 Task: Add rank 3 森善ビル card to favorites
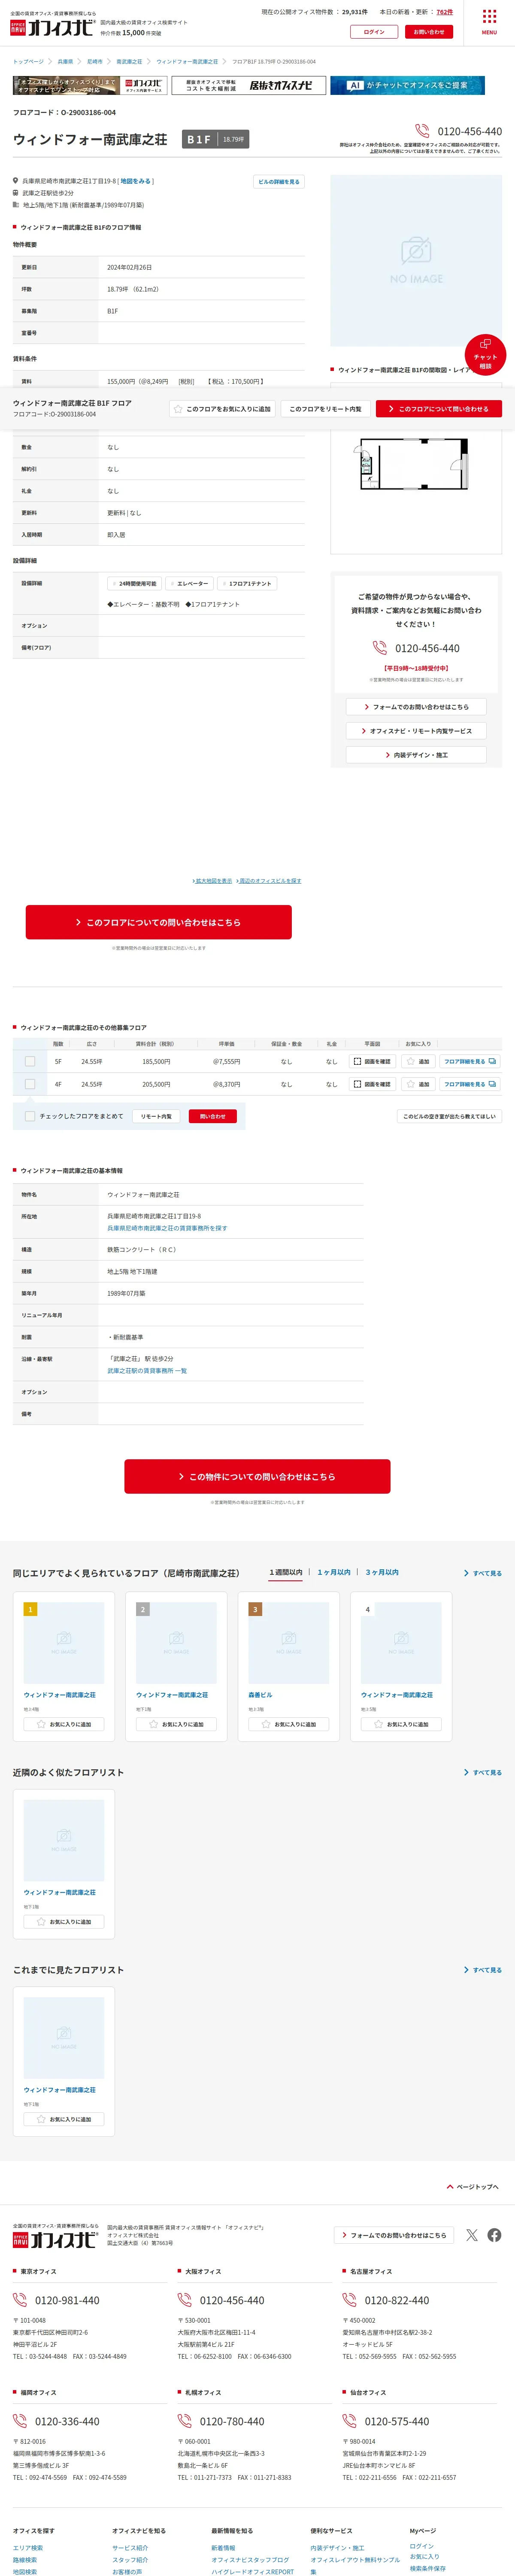289,1724
